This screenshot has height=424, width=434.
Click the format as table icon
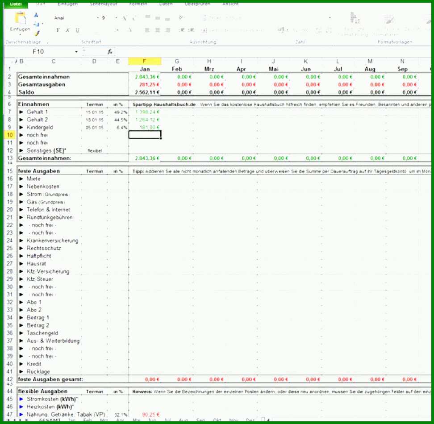click(x=389, y=19)
